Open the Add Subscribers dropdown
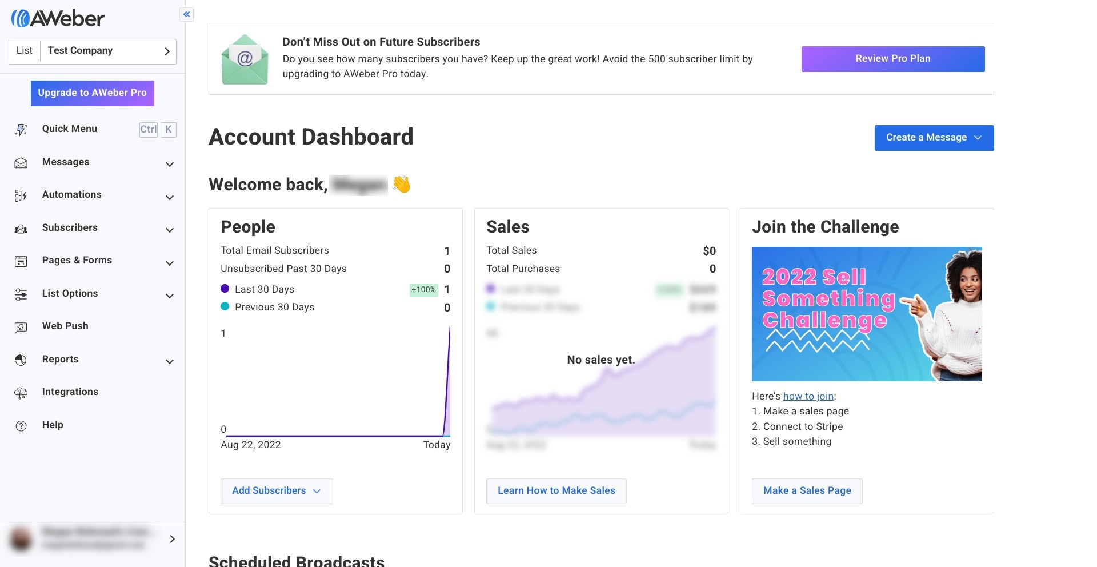1097x567 pixels. click(x=277, y=491)
